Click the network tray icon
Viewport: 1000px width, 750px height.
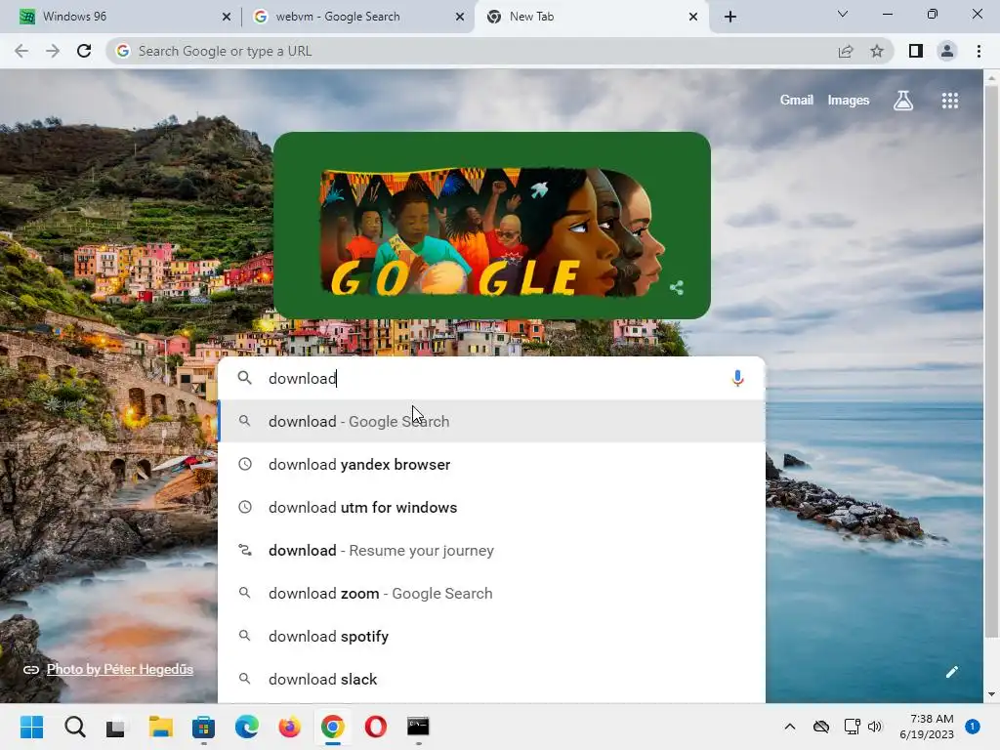pyautogui.click(x=852, y=727)
